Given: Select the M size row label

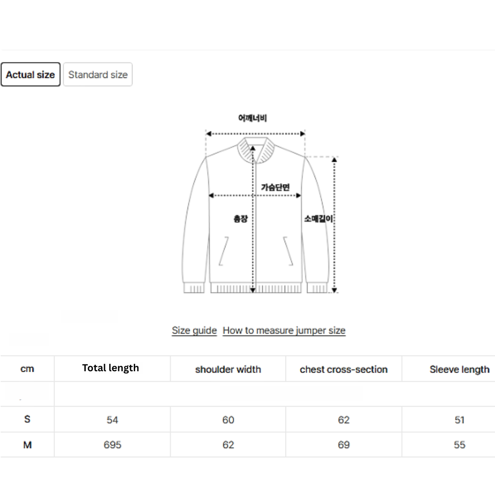Looking at the screenshot, I should point(27,445).
